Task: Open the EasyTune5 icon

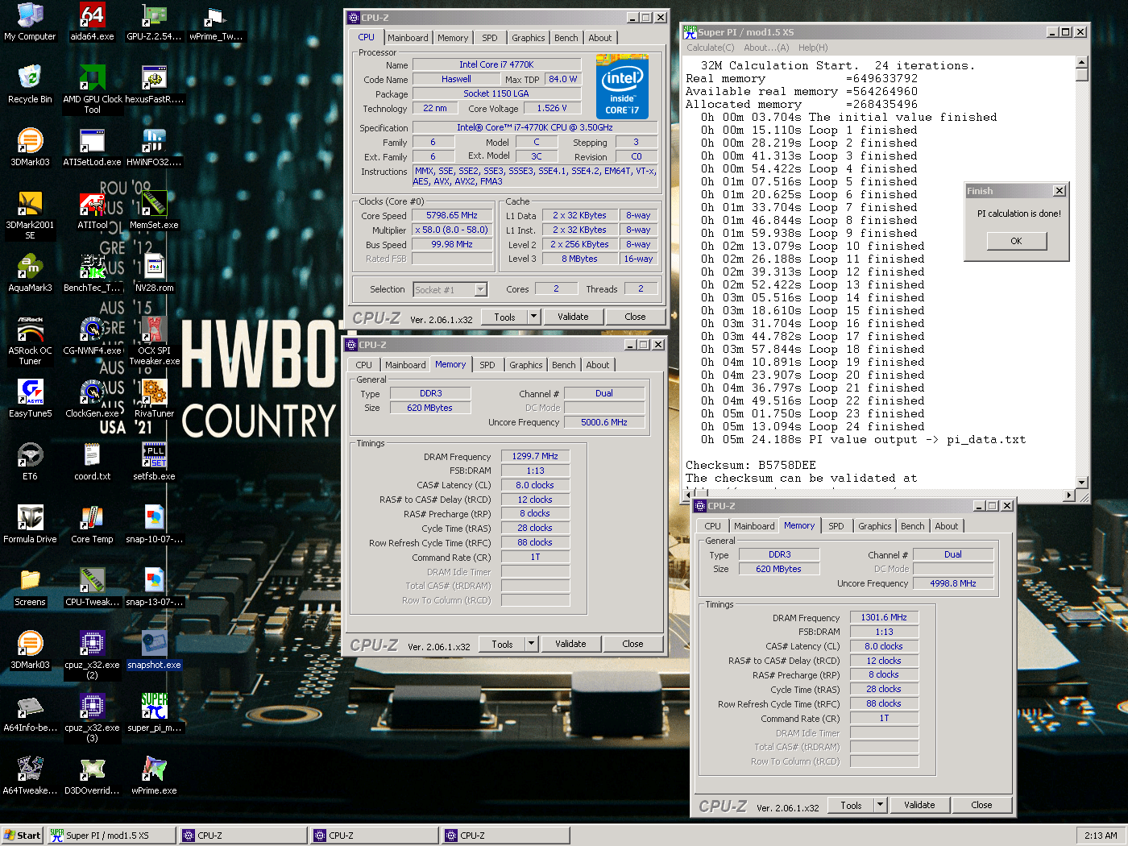Action: click(30, 399)
